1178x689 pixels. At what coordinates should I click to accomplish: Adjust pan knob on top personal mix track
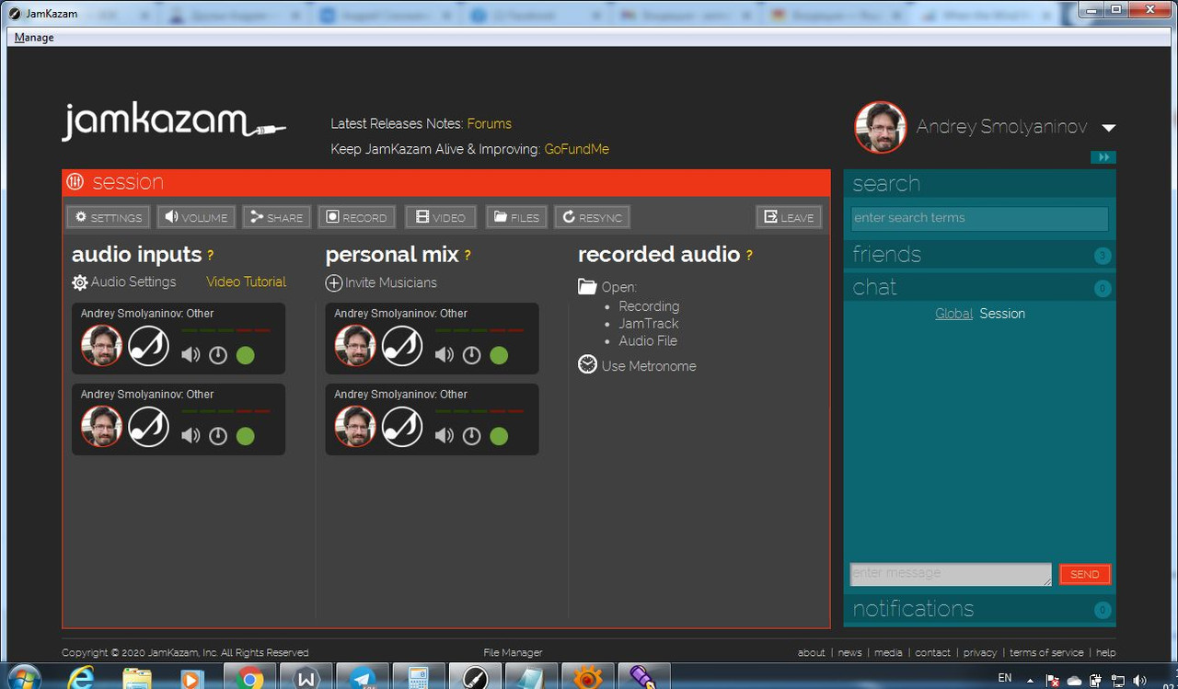tap(471, 355)
